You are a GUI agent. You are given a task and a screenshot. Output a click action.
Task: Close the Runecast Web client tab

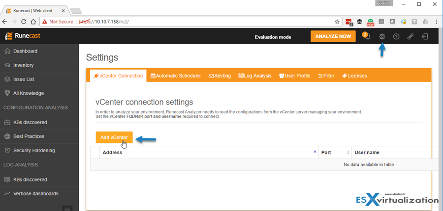[63, 11]
